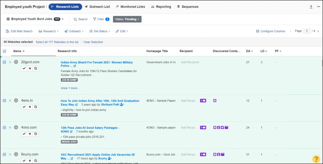Click the purple email contact badge for 4eno.in
323x164 pixels.
tap(203, 101)
